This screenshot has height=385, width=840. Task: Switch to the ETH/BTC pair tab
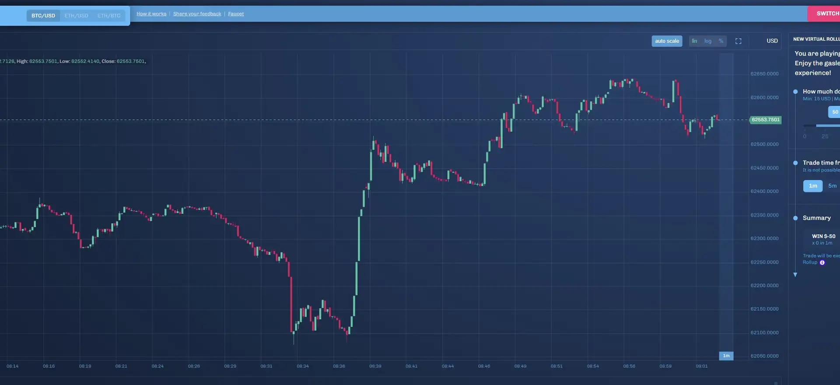(109, 16)
